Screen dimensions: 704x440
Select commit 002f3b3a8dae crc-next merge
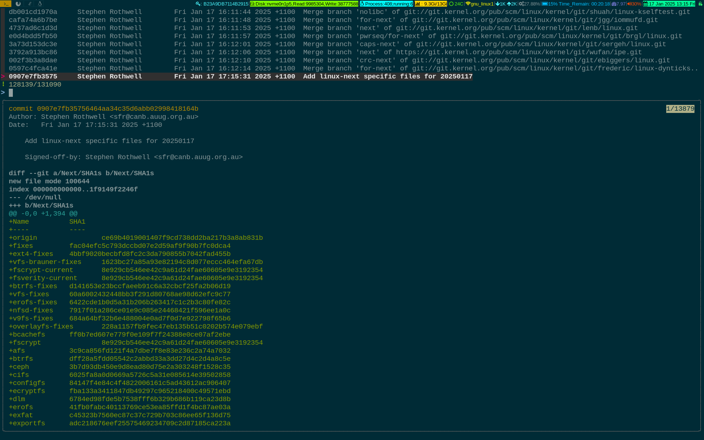coord(340,60)
